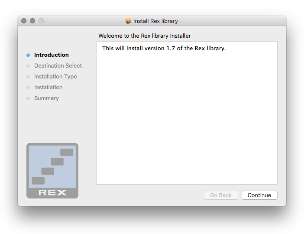Click the REX logo image
Viewport: 304px width, 234px height.
tap(52, 171)
